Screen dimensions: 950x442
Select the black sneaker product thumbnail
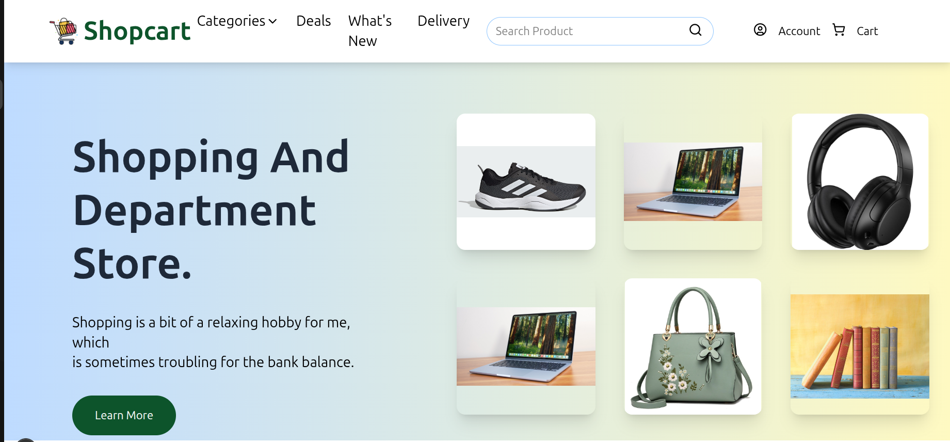point(526,182)
